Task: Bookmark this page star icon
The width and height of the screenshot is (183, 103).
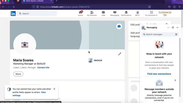Action: pyautogui.click(x=149, y=7)
